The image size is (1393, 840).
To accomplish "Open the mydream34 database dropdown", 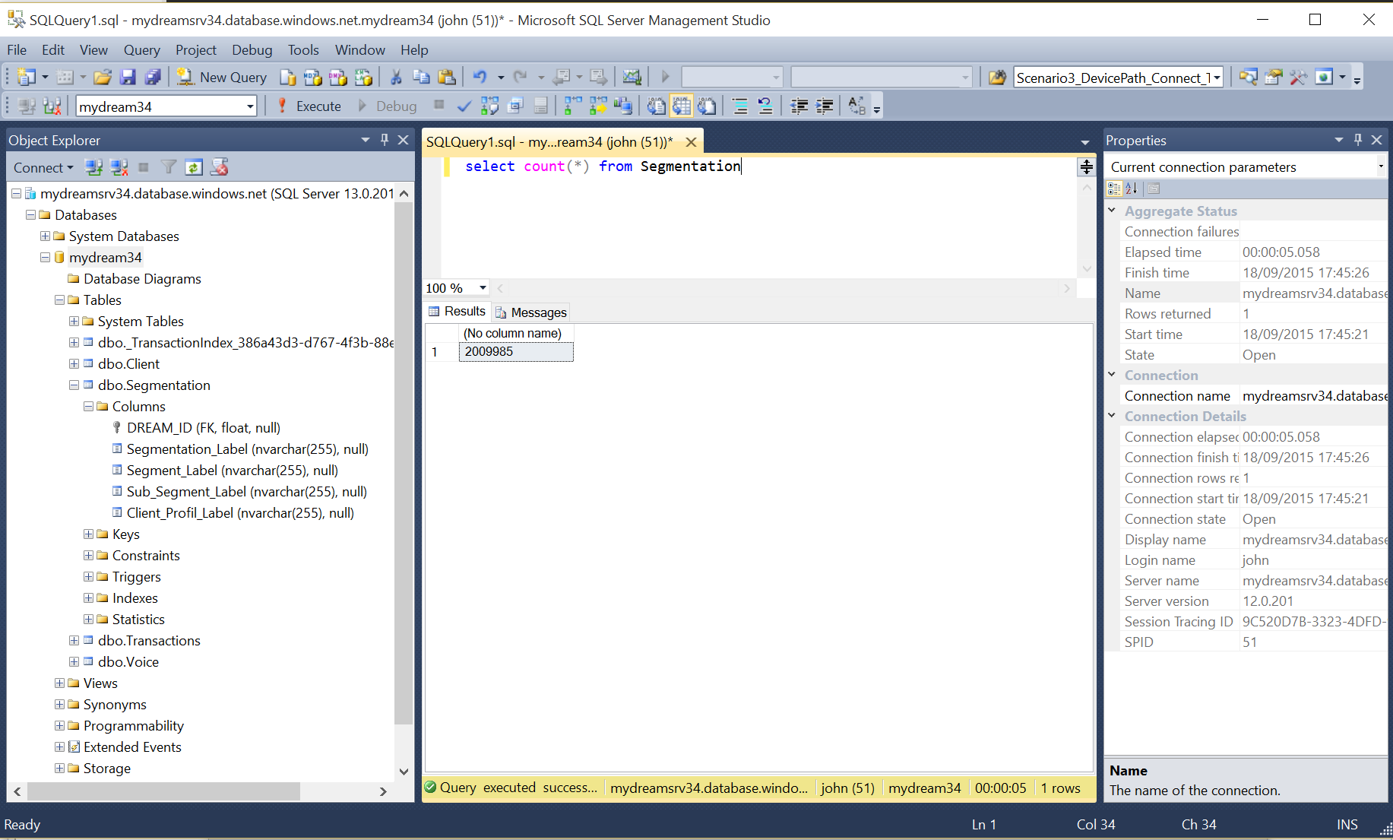I will click(250, 106).
